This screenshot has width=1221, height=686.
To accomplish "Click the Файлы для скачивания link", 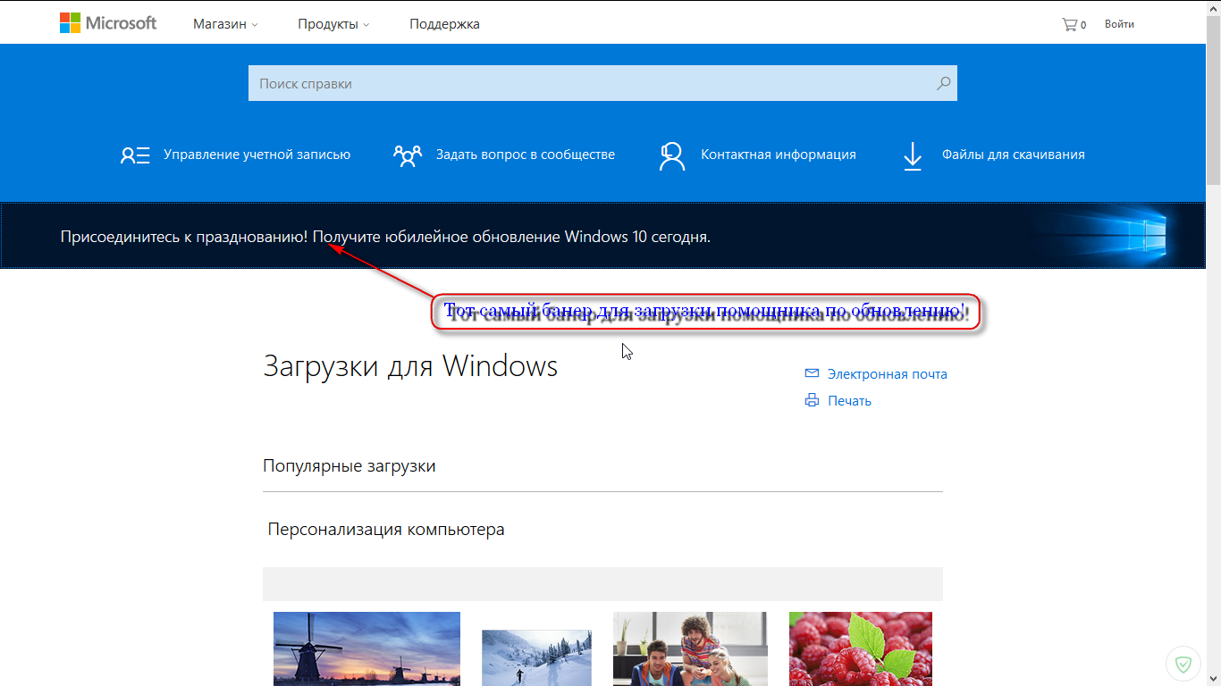I will click(1013, 155).
